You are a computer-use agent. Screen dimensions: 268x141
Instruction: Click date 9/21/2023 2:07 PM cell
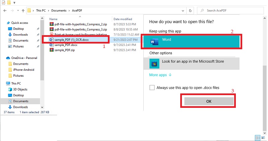tap(125, 40)
